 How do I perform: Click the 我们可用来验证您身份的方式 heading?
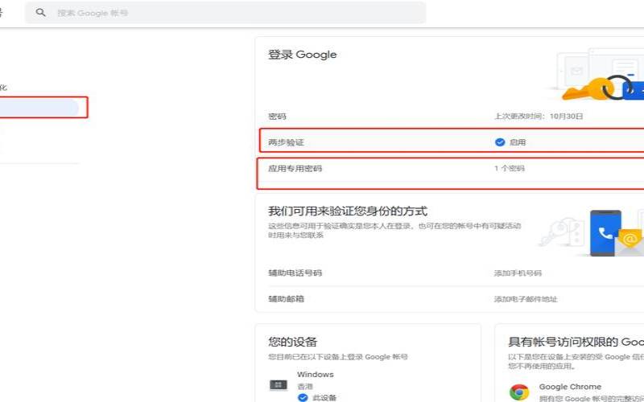point(348,211)
